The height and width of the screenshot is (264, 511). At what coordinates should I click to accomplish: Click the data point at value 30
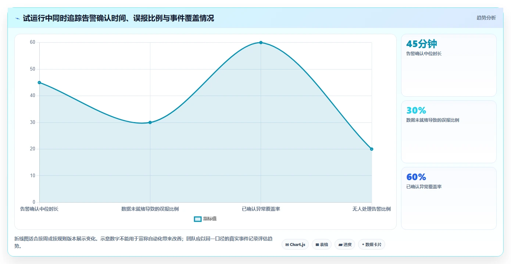[150, 122]
